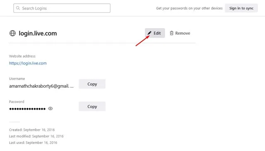
Task: Click the Last modified date line
Action: pyautogui.click(x=36, y=136)
